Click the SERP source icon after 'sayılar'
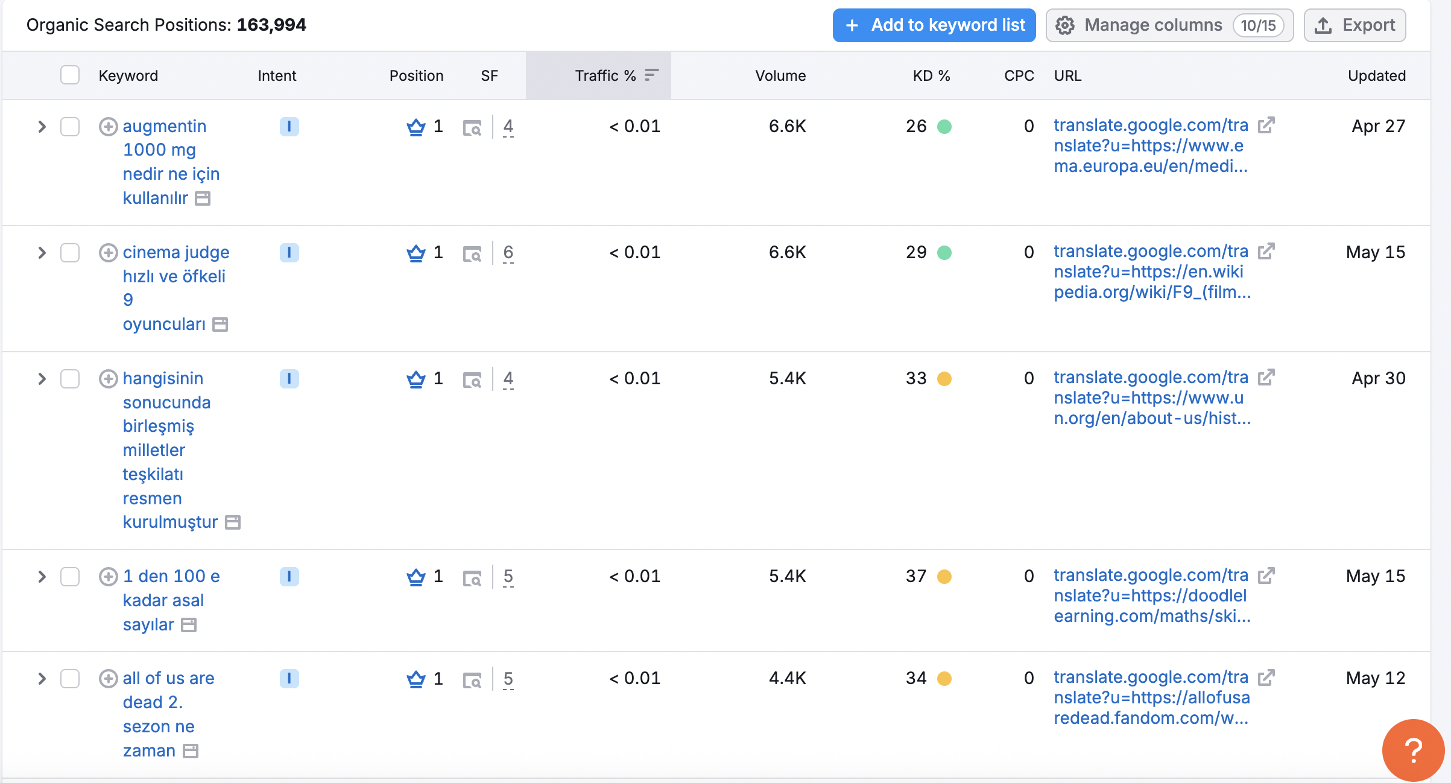This screenshot has width=1451, height=783. tap(189, 625)
